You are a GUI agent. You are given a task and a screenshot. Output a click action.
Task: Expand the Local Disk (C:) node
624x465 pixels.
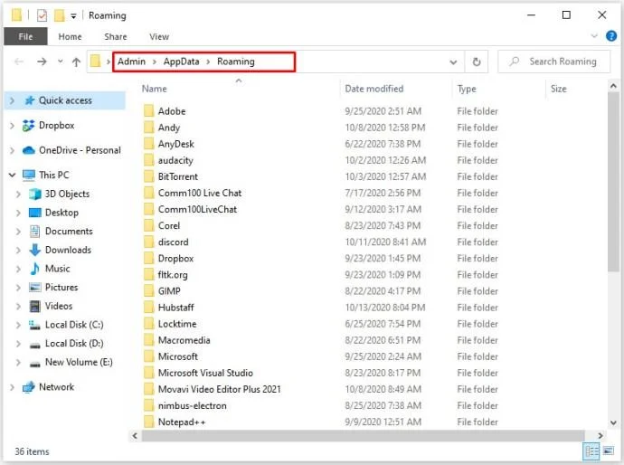coord(18,326)
